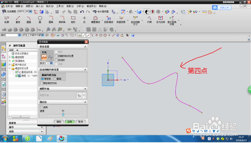Collapse the 微定位 section
This screenshot has width=251, height=143.
coord(85,102)
